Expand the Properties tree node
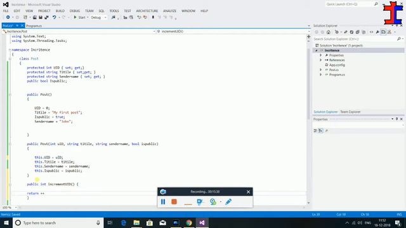 click(320, 55)
